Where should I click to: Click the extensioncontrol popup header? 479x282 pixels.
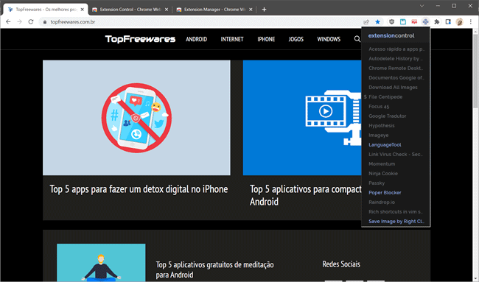391,35
